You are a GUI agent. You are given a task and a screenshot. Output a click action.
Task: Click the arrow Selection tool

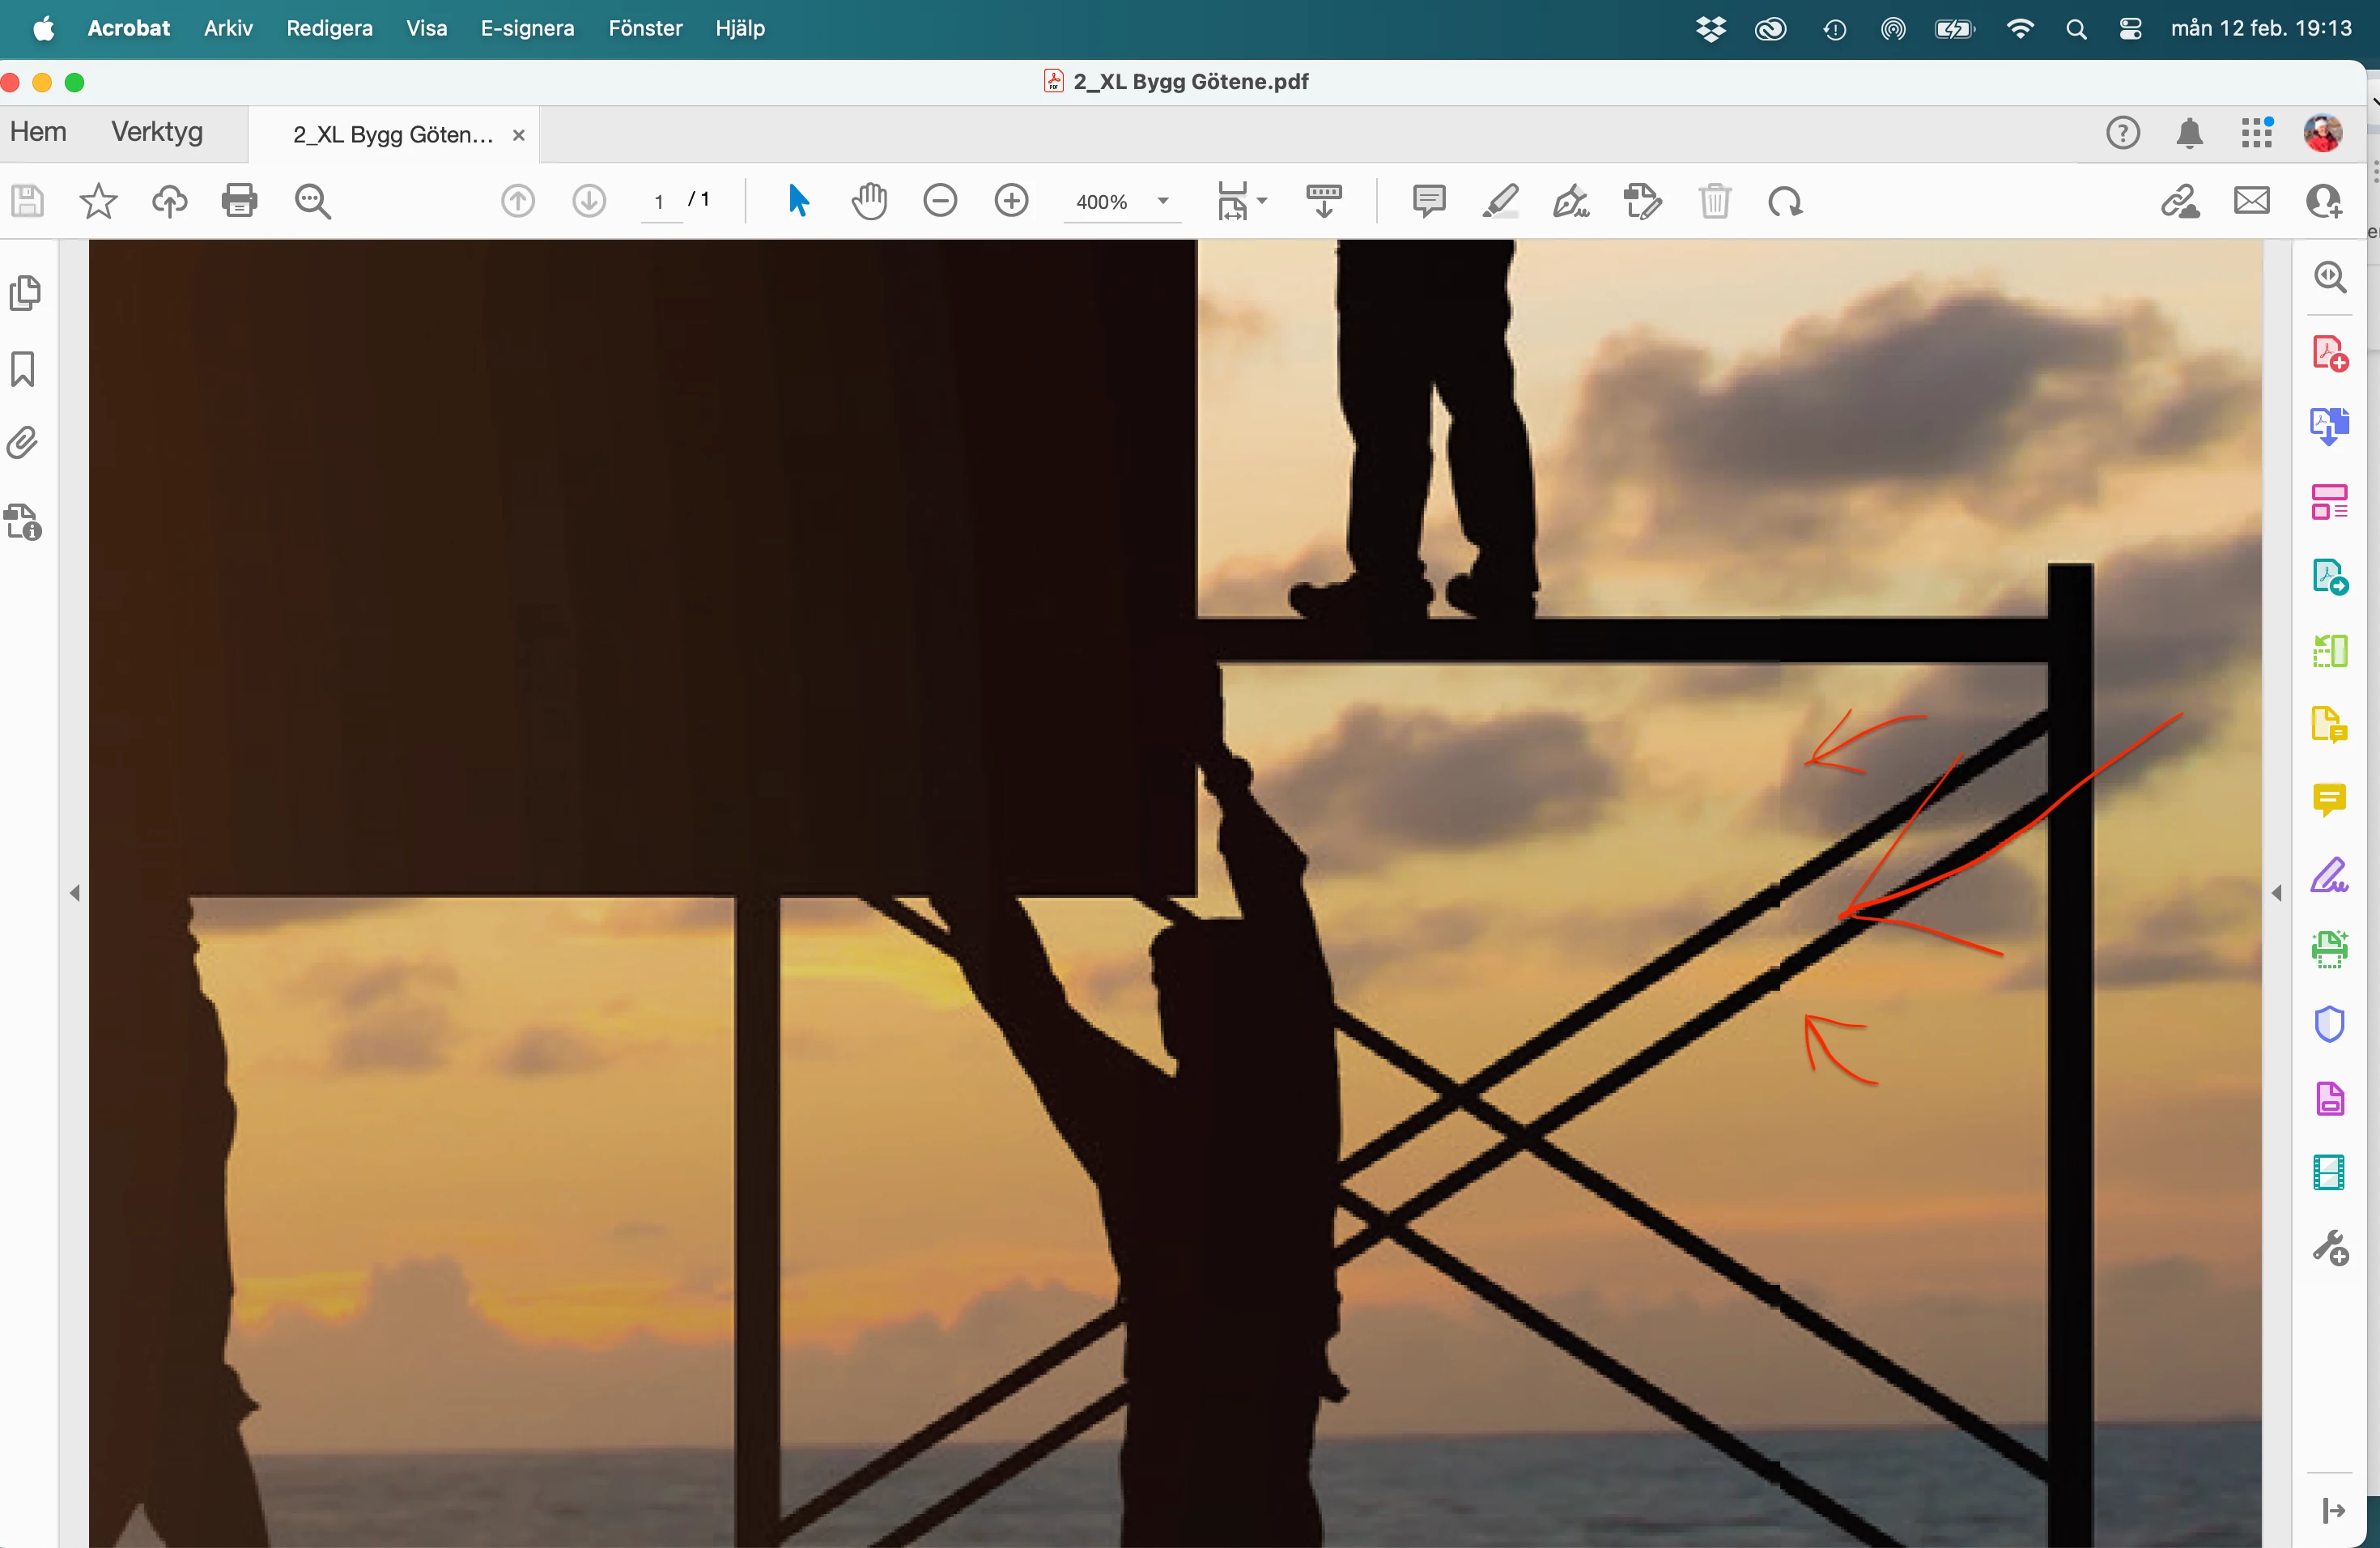tap(797, 201)
